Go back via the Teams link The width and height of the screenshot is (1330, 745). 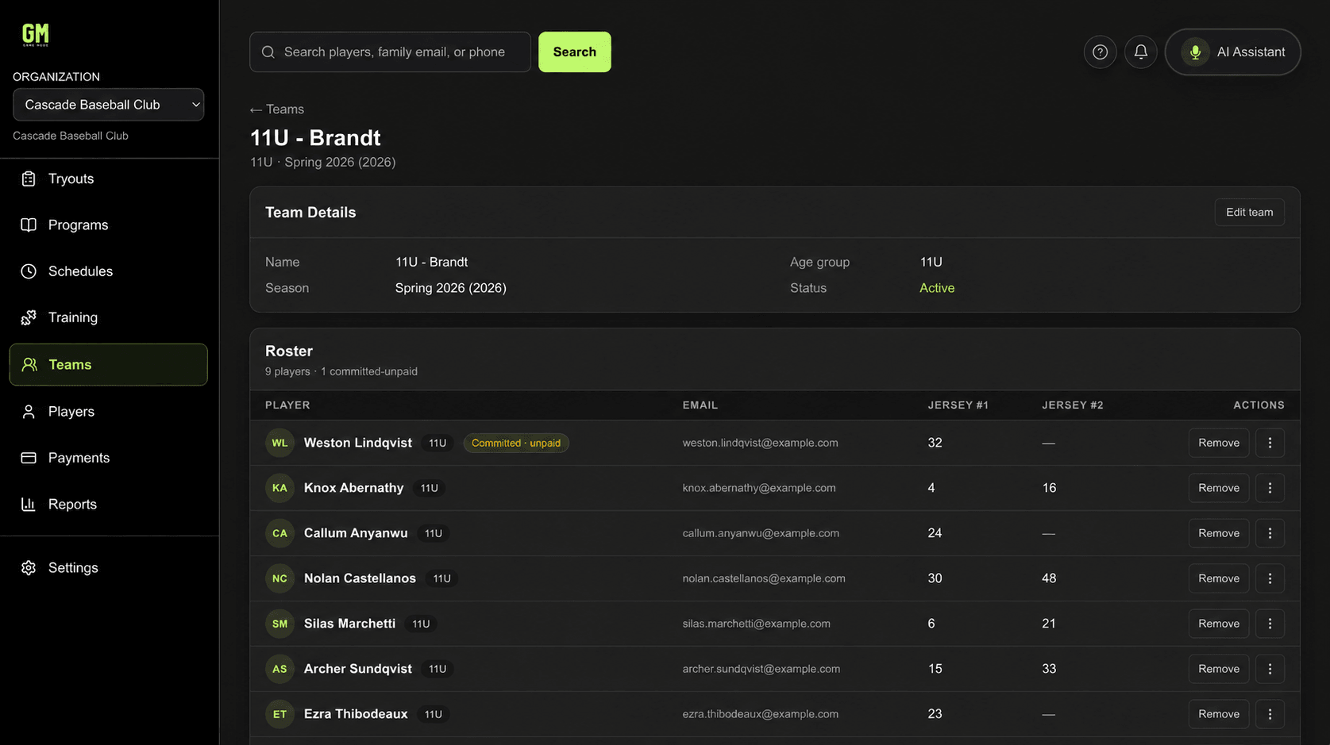[x=277, y=109]
